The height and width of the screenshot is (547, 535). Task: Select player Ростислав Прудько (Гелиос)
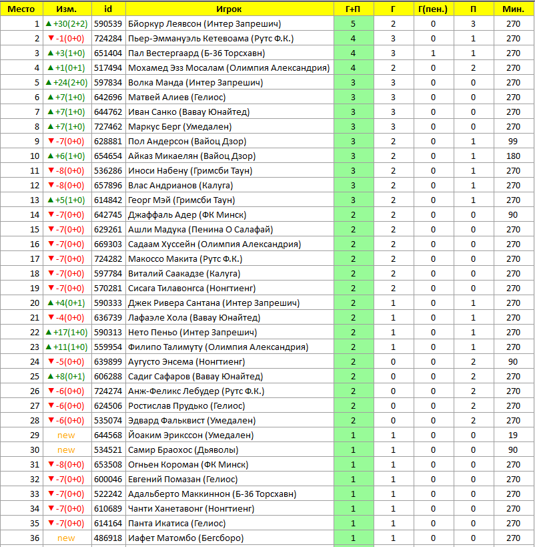[x=187, y=405]
